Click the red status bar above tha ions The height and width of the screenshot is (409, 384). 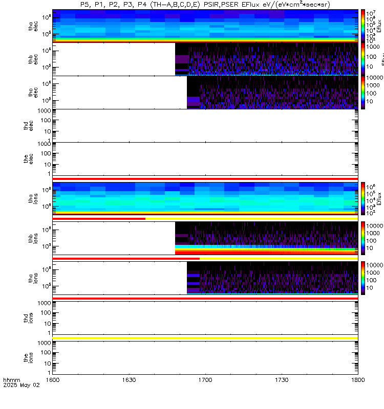[x=205, y=179]
